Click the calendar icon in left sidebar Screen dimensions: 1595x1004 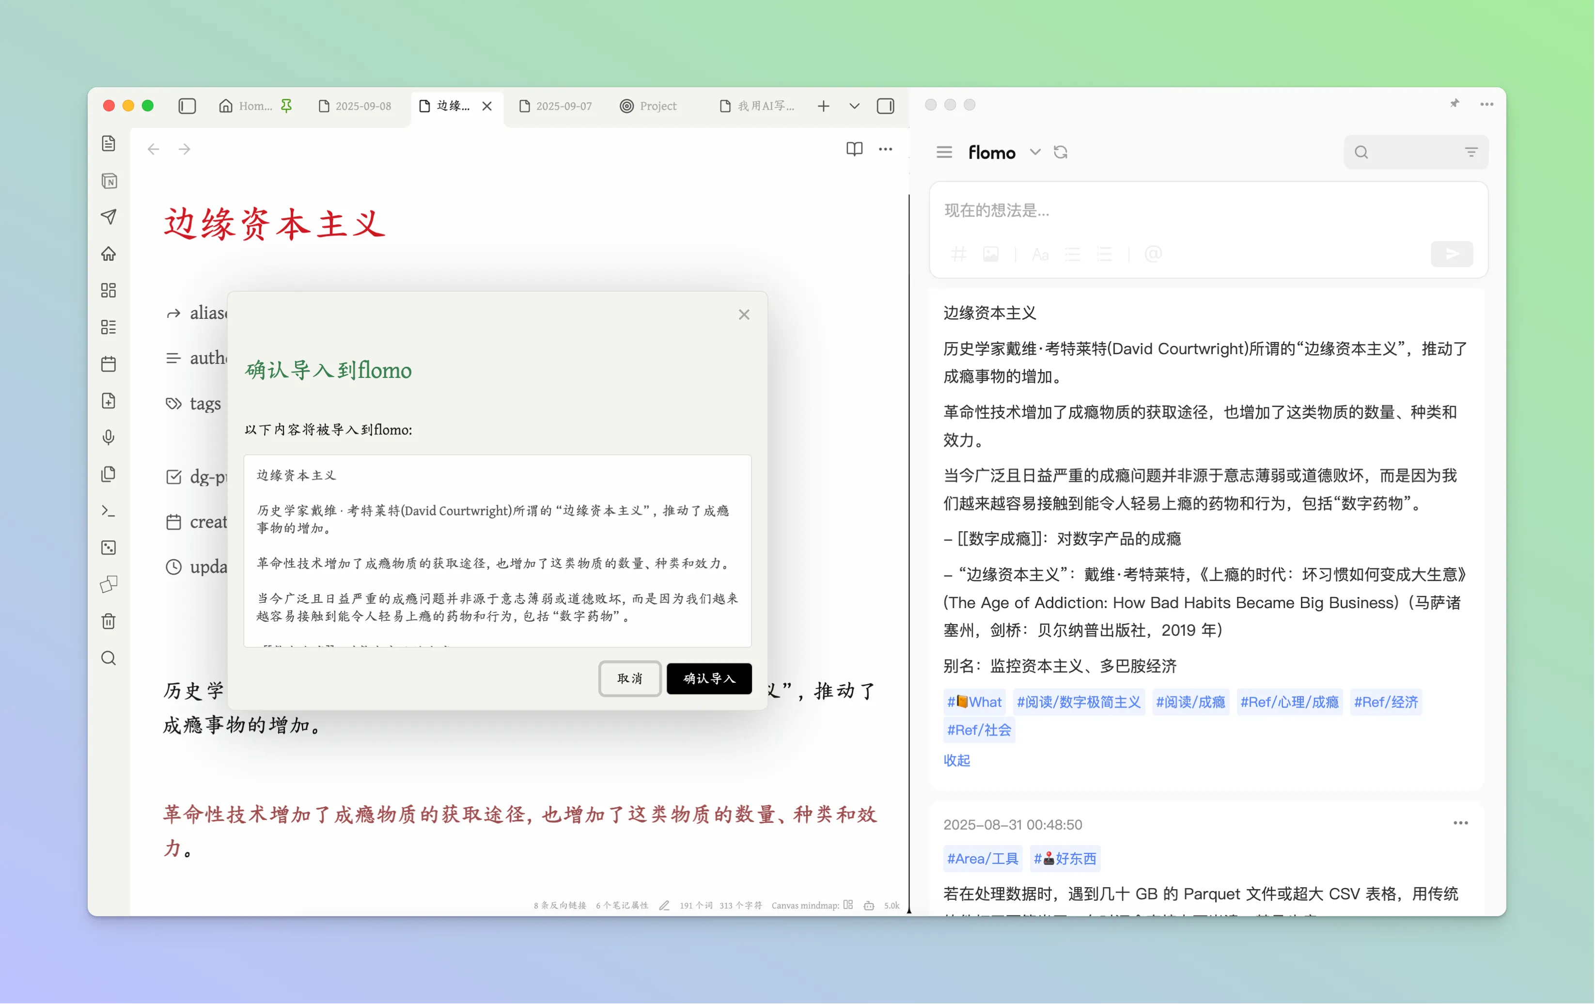(109, 363)
